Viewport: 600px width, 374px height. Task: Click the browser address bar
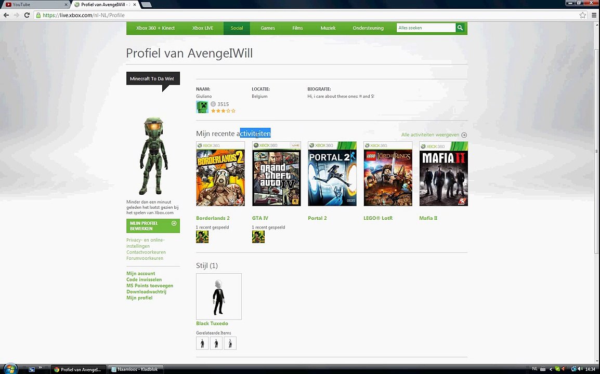306,15
